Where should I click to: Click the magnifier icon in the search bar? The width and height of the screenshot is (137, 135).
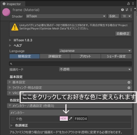(11, 64)
